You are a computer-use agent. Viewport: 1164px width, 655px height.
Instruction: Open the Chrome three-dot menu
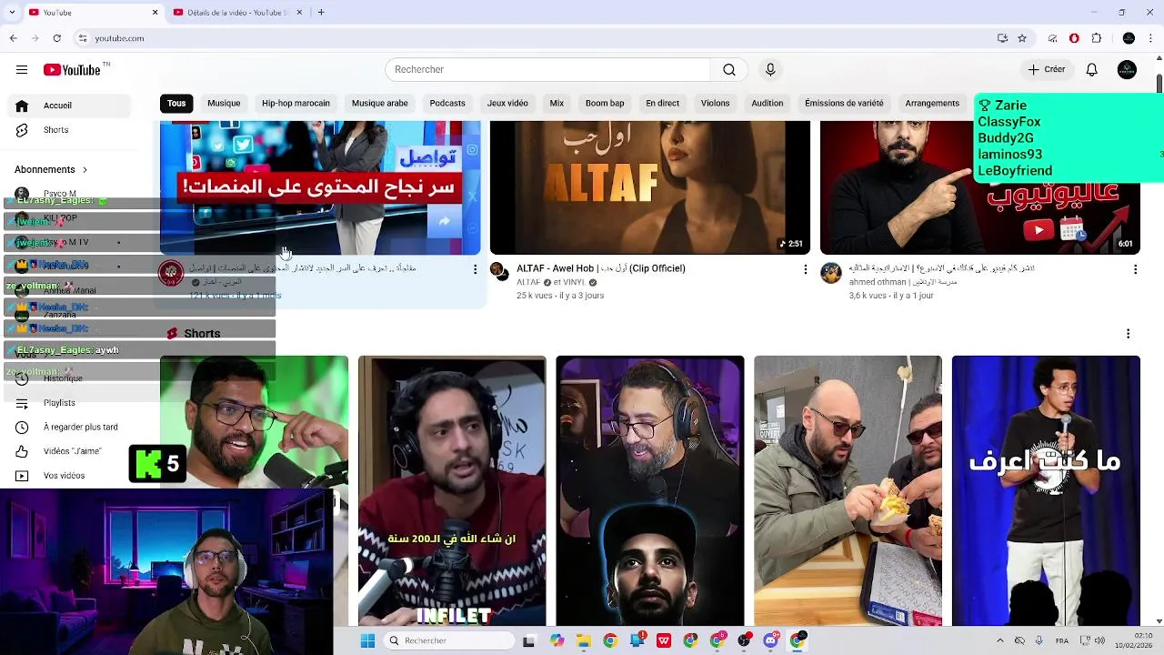coord(1150,38)
